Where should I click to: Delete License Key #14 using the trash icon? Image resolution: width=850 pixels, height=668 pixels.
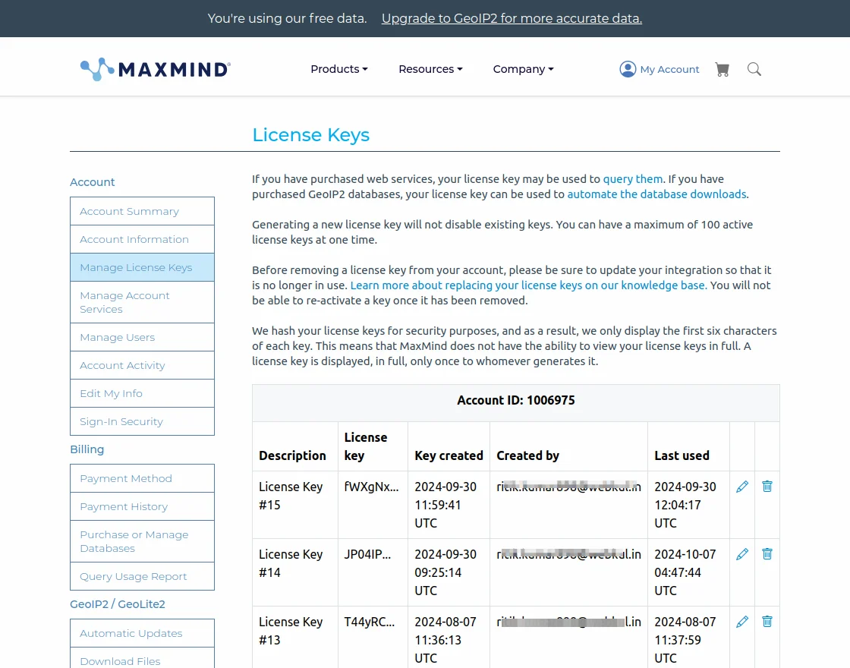pos(767,553)
